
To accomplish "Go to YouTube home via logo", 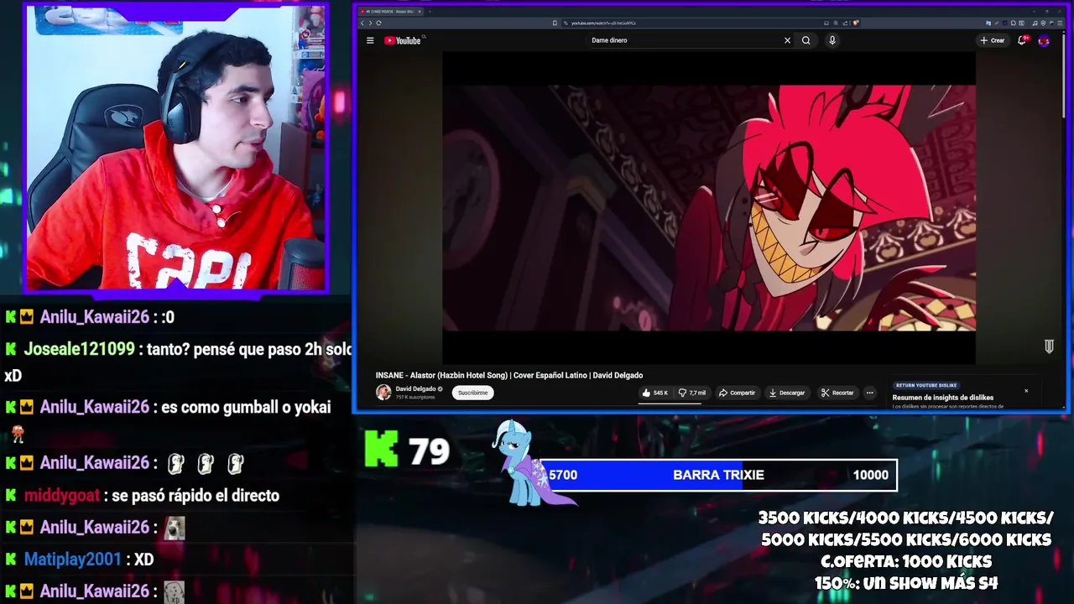I will coord(404,40).
